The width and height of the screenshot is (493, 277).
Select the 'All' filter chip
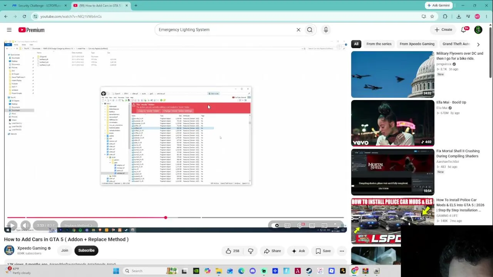[356, 44]
